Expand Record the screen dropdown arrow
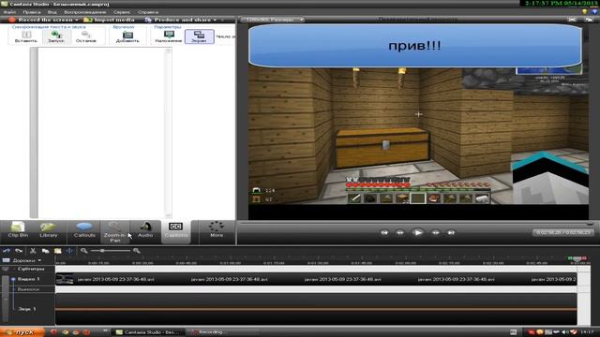 pyautogui.click(x=77, y=20)
